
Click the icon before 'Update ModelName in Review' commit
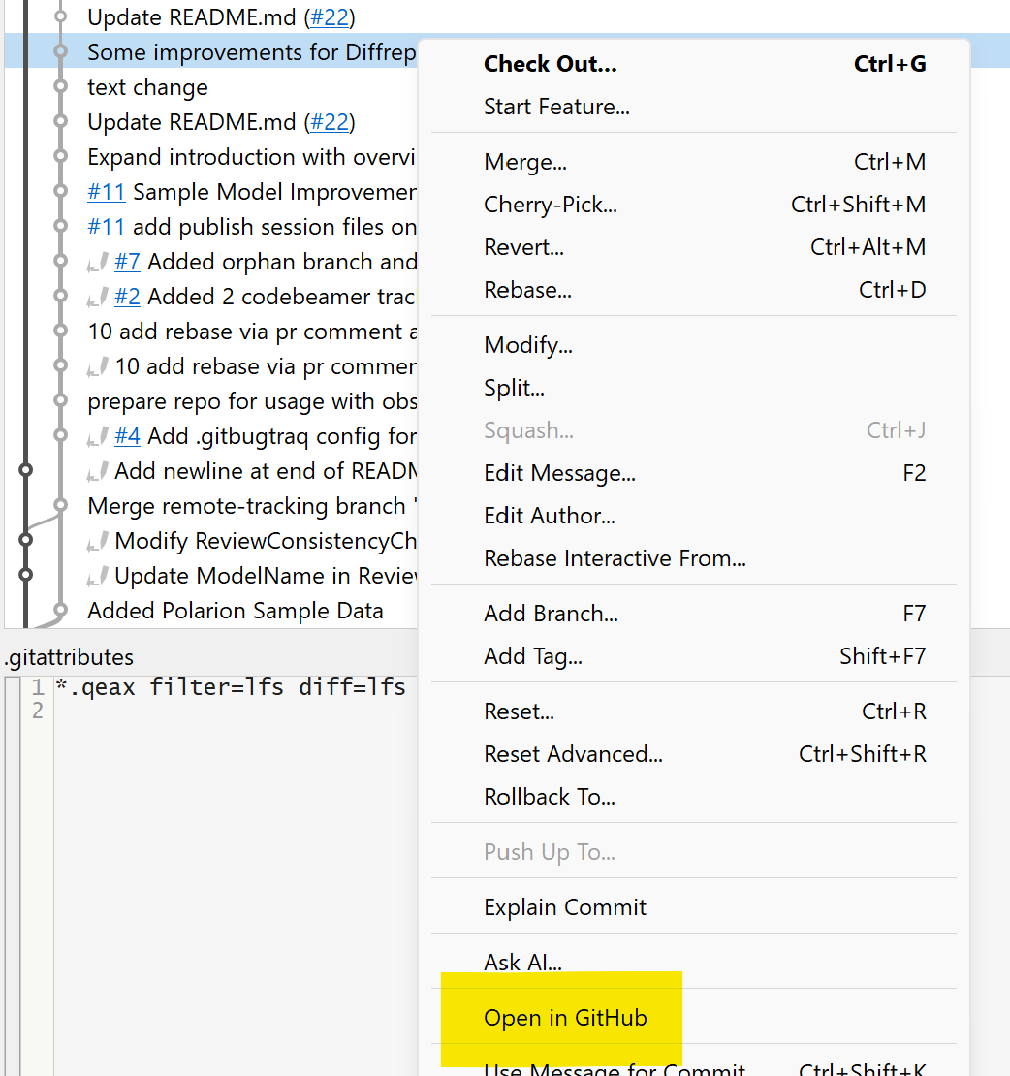pos(97,576)
